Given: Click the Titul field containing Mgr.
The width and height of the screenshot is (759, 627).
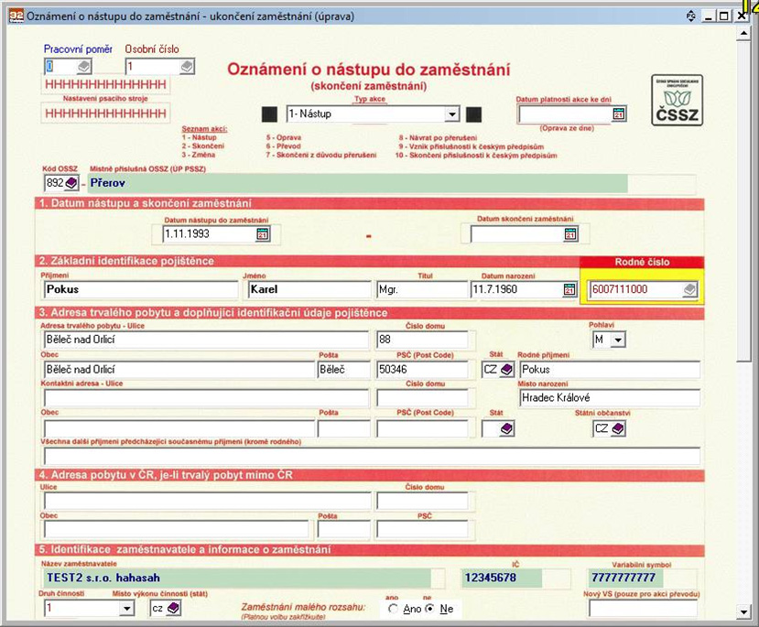Looking at the screenshot, I should [x=422, y=289].
